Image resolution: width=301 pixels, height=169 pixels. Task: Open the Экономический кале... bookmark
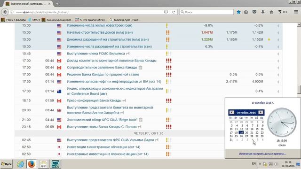point(57,20)
